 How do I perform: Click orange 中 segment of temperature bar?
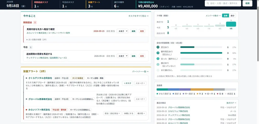pos(202,89)
